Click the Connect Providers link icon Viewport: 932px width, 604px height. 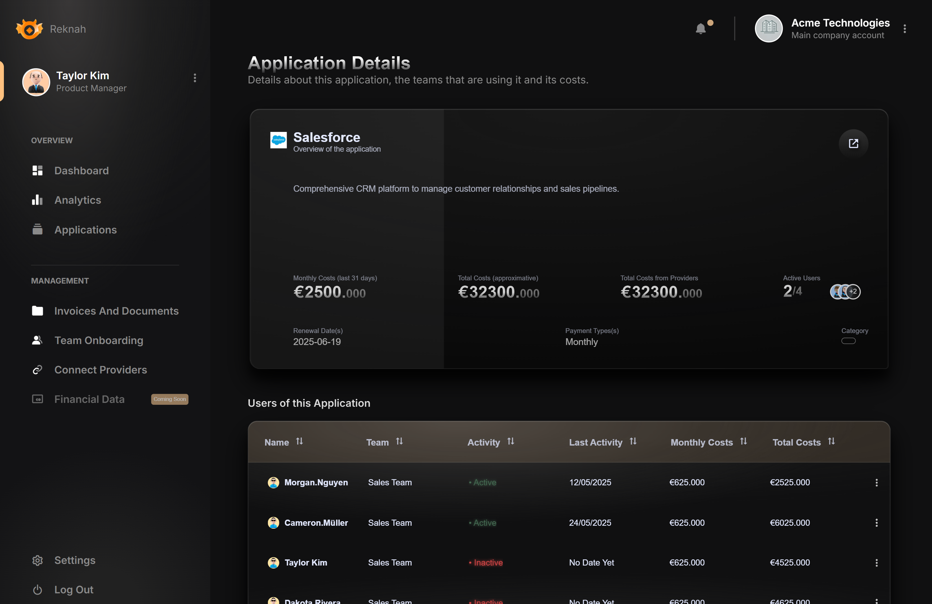click(37, 370)
